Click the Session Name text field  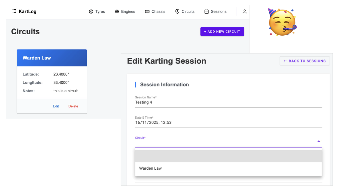coord(228,102)
